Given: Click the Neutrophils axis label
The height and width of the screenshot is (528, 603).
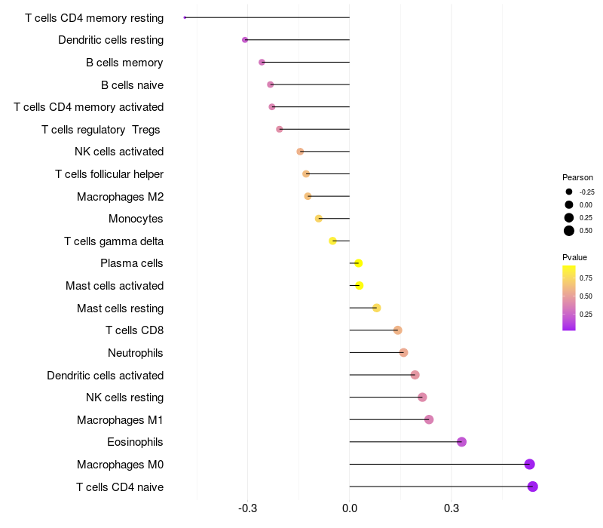Looking at the screenshot, I should [136, 353].
